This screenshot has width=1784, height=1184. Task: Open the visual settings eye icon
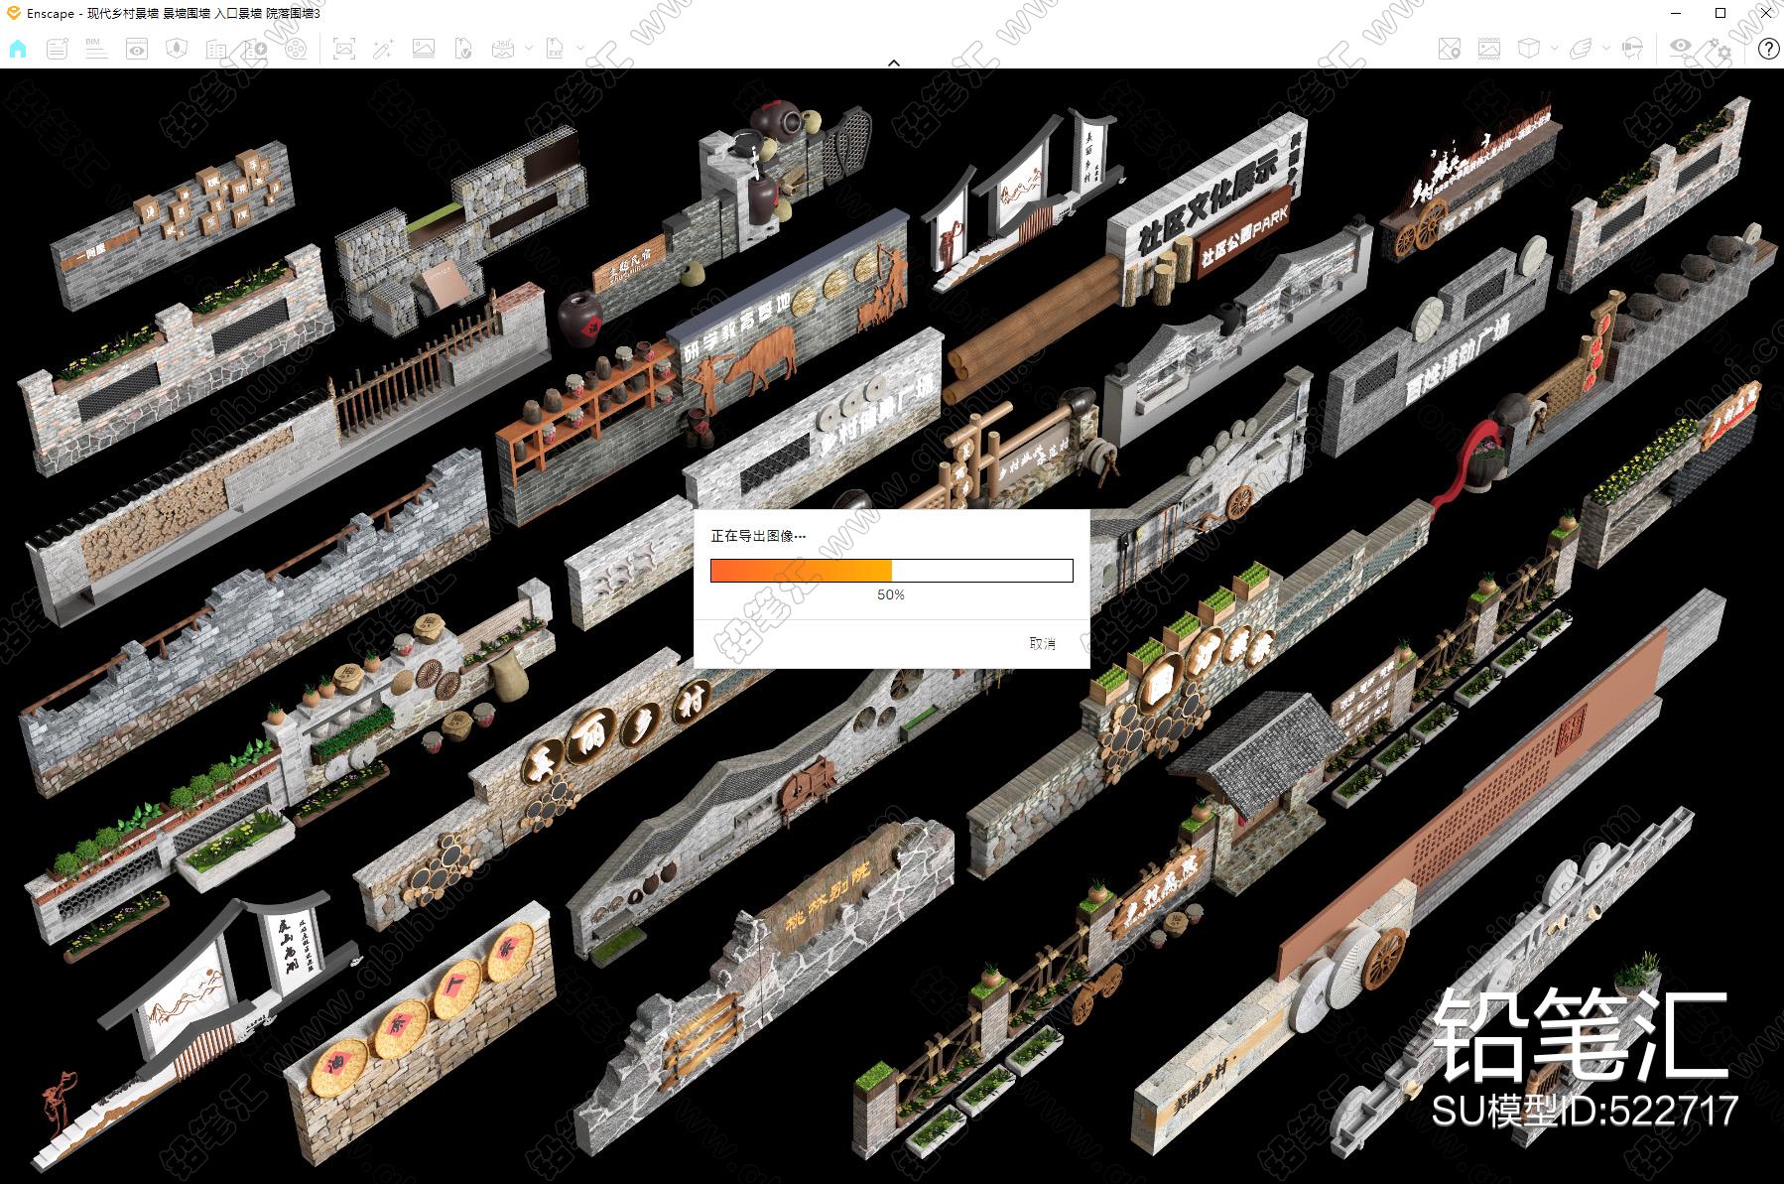pyautogui.click(x=1681, y=46)
